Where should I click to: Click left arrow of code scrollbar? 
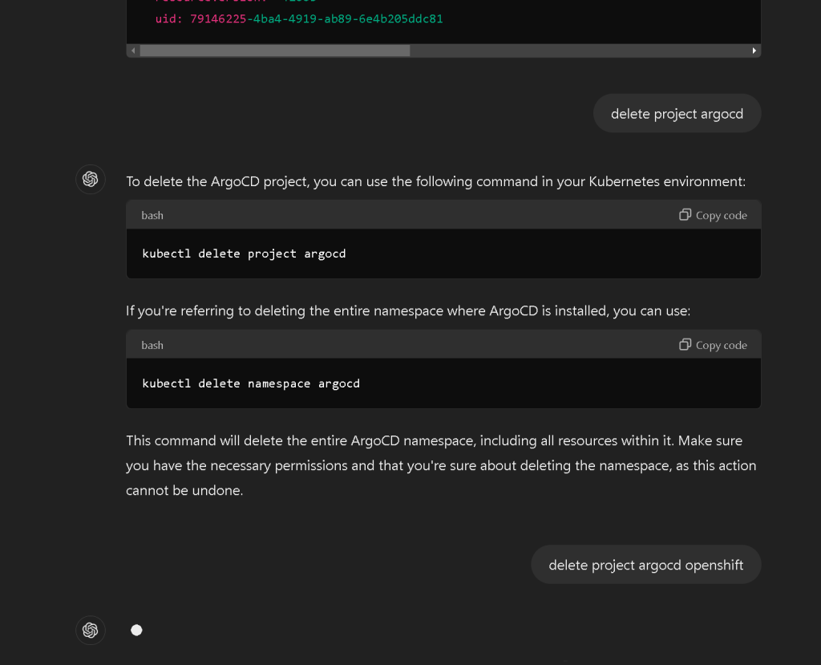pyautogui.click(x=133, y=51)
